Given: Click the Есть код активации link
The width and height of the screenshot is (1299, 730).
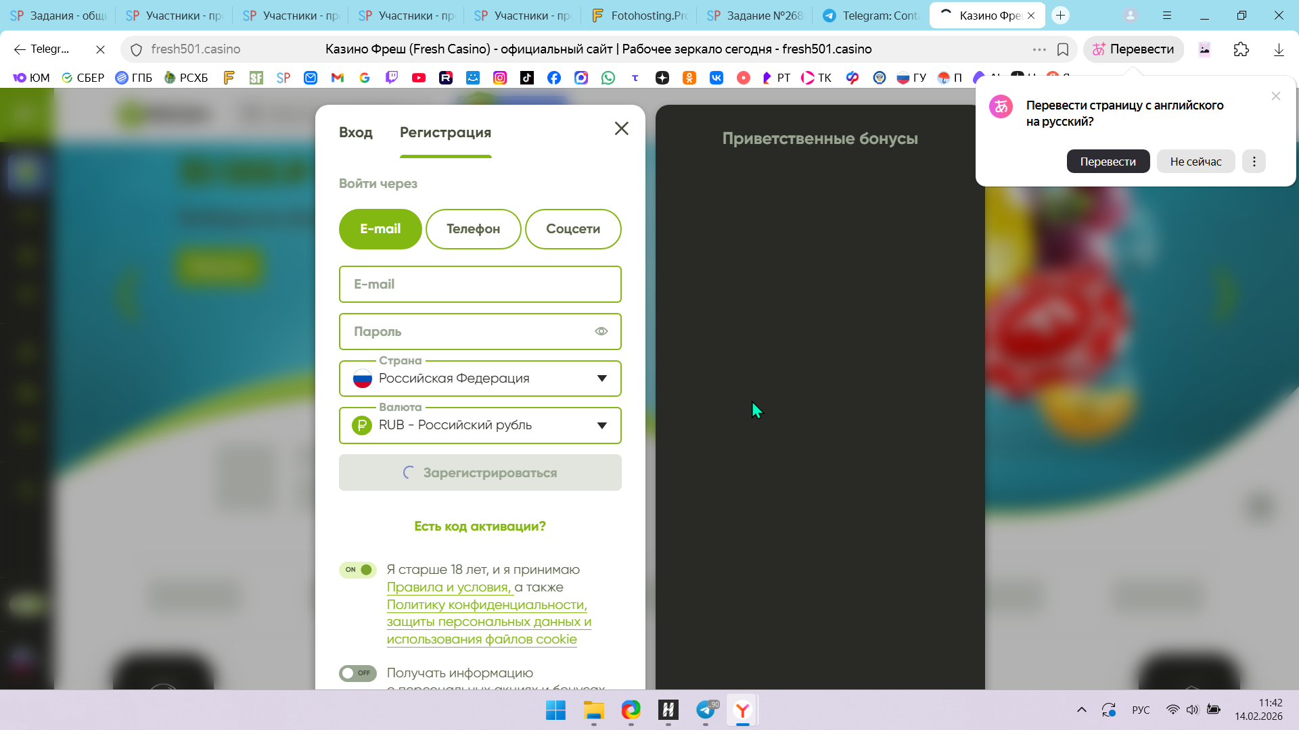Looking at the screenshot, I should (x=480, y=526).
